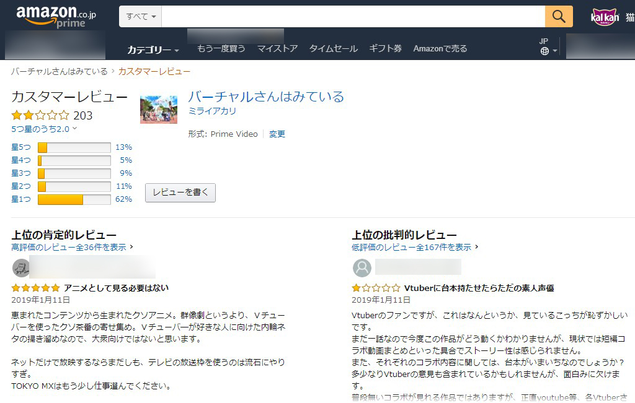The image size is (635, 403).
Task: Click the search text input field
Action: coord(353,17)
